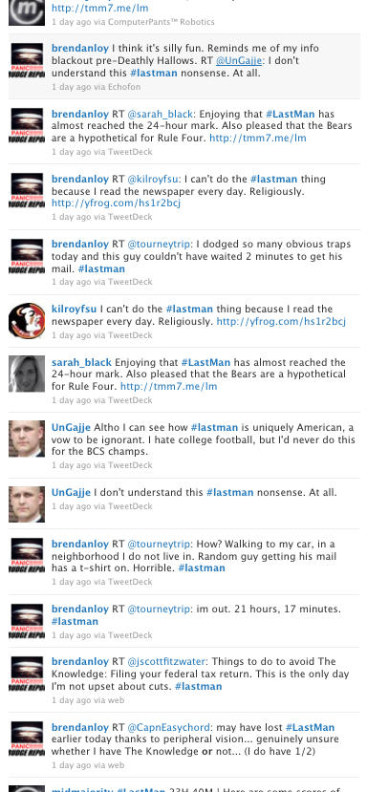
Task: Open @sarah_black mention in brendanloy's retweet
Action: (160, 114)
